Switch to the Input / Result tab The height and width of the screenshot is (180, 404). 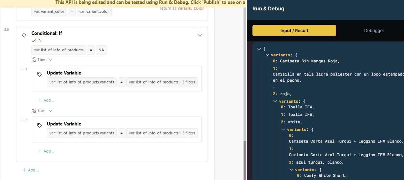(294, 30)
